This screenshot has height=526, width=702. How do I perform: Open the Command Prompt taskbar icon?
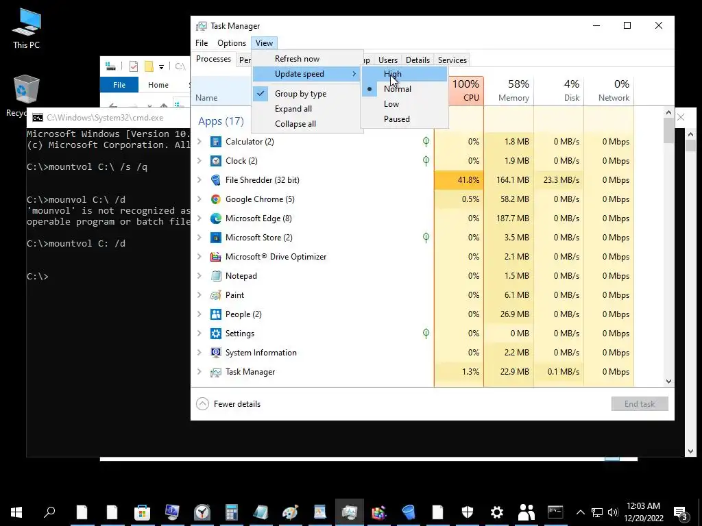pos(555,512)
